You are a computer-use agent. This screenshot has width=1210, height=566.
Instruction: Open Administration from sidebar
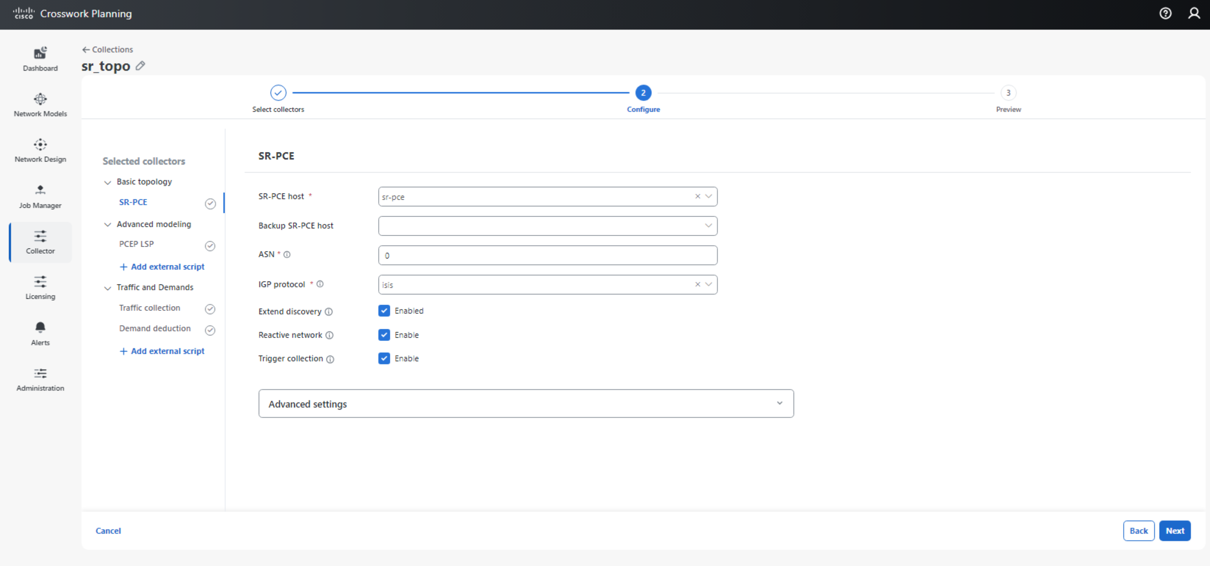[40, 380]
